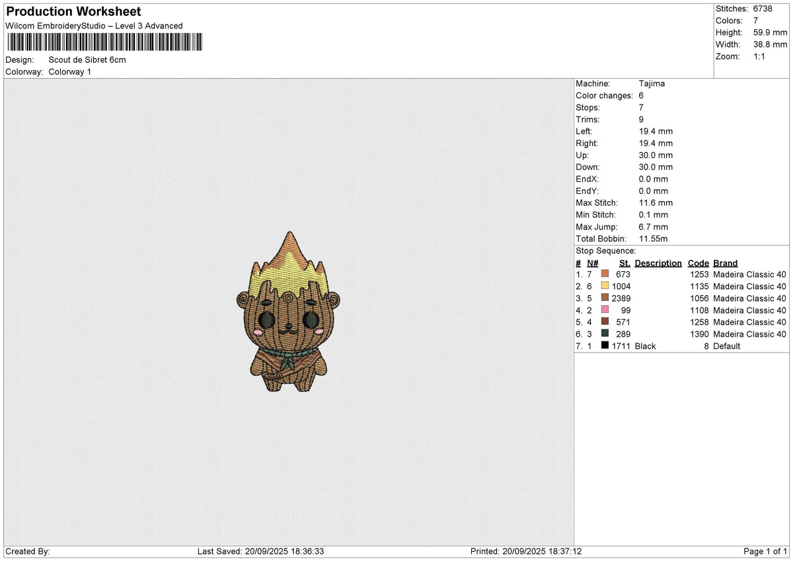This screenshot has width=793, height=561.
Task: Click the barcode under the software name
Action: coord(105,42)
